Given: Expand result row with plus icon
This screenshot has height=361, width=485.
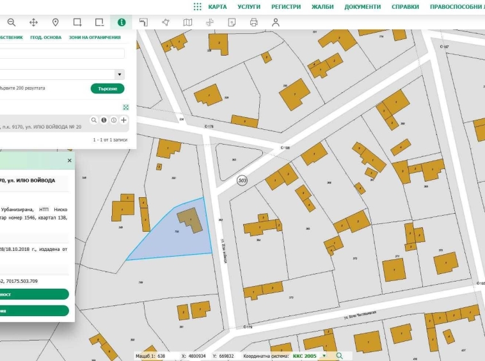Looking at the screenshot, I should 124,120.
